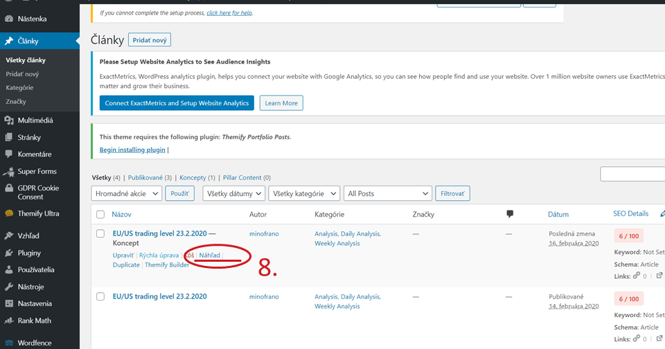Toggle the select-all checkbox beside Názov
This screenshot has width=665, height=349.
(100, 215)
